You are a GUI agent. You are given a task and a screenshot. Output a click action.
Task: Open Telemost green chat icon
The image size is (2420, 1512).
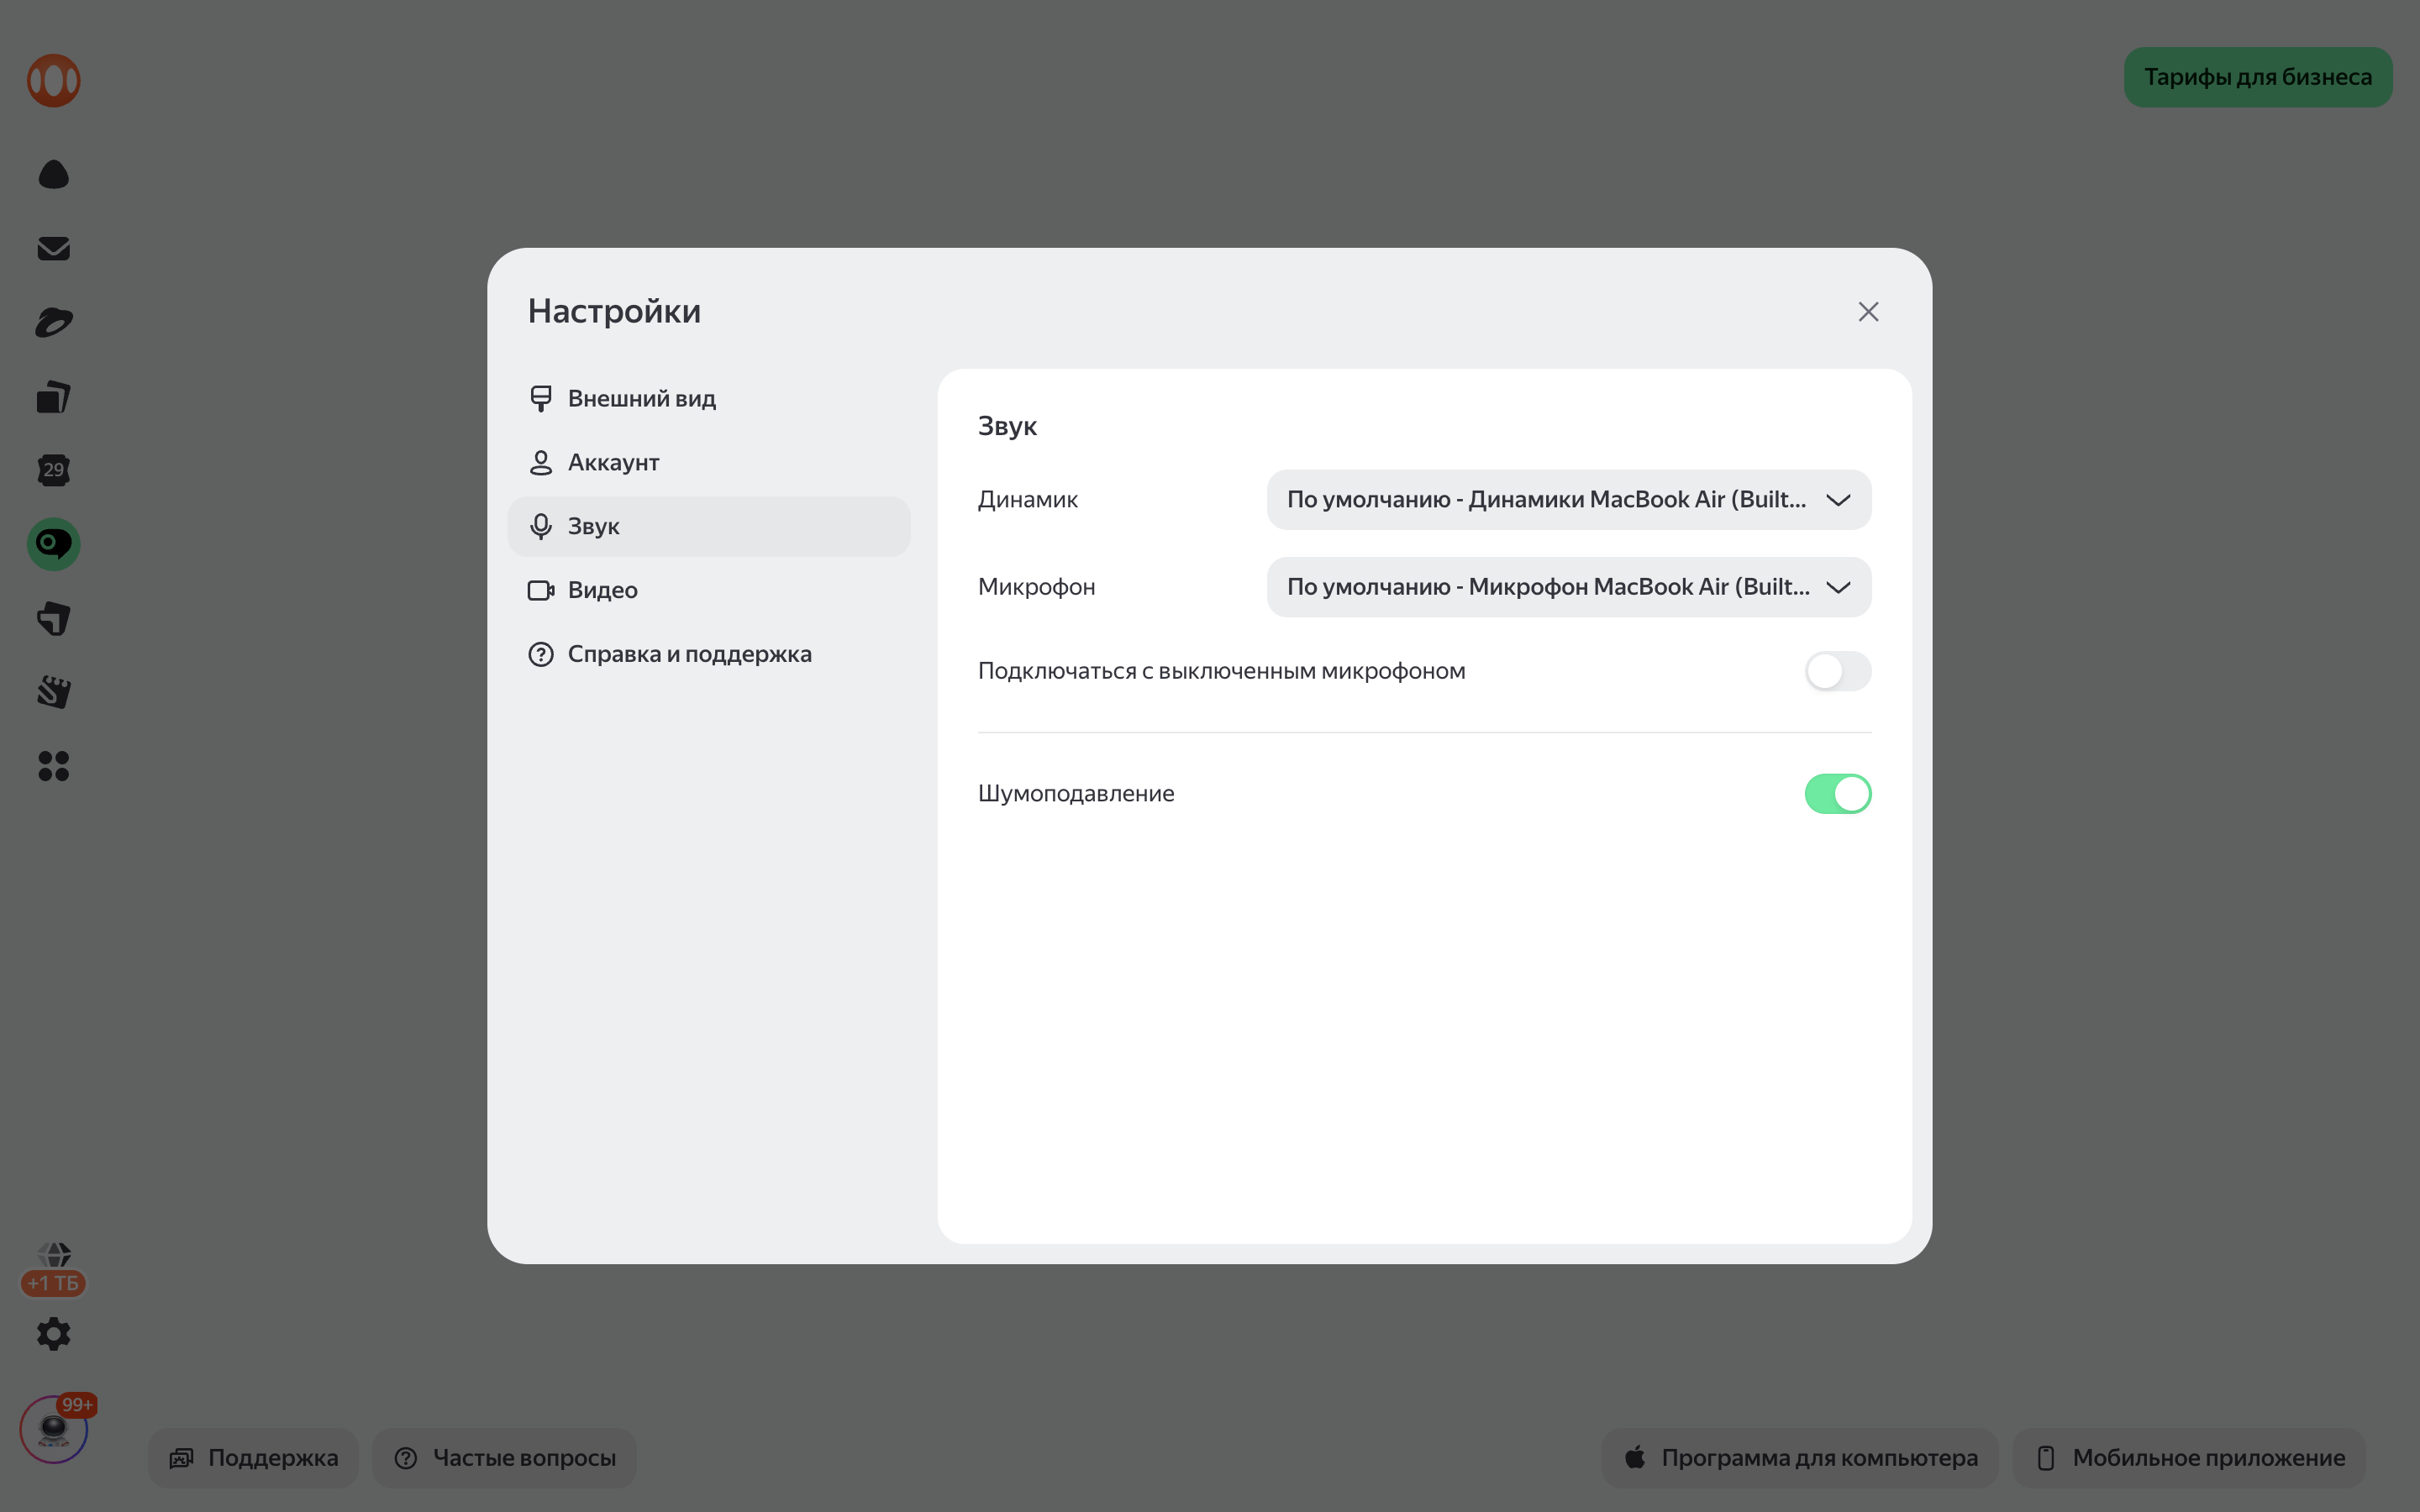tap(53, 544)
